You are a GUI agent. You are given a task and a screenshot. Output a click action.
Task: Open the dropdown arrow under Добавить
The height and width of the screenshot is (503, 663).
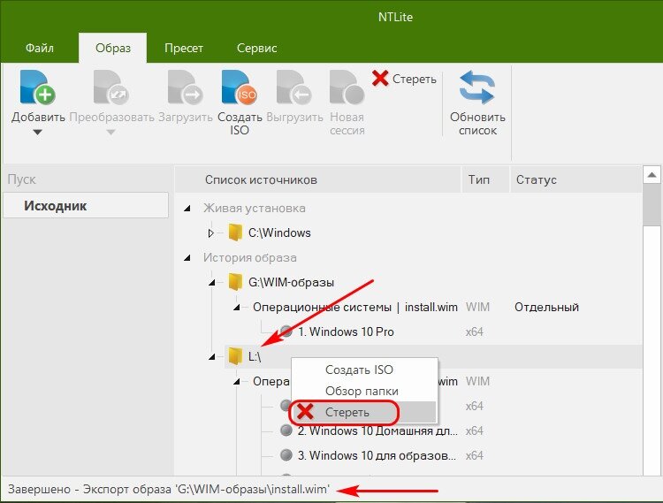pyautogui.click(x=38, y=133)
